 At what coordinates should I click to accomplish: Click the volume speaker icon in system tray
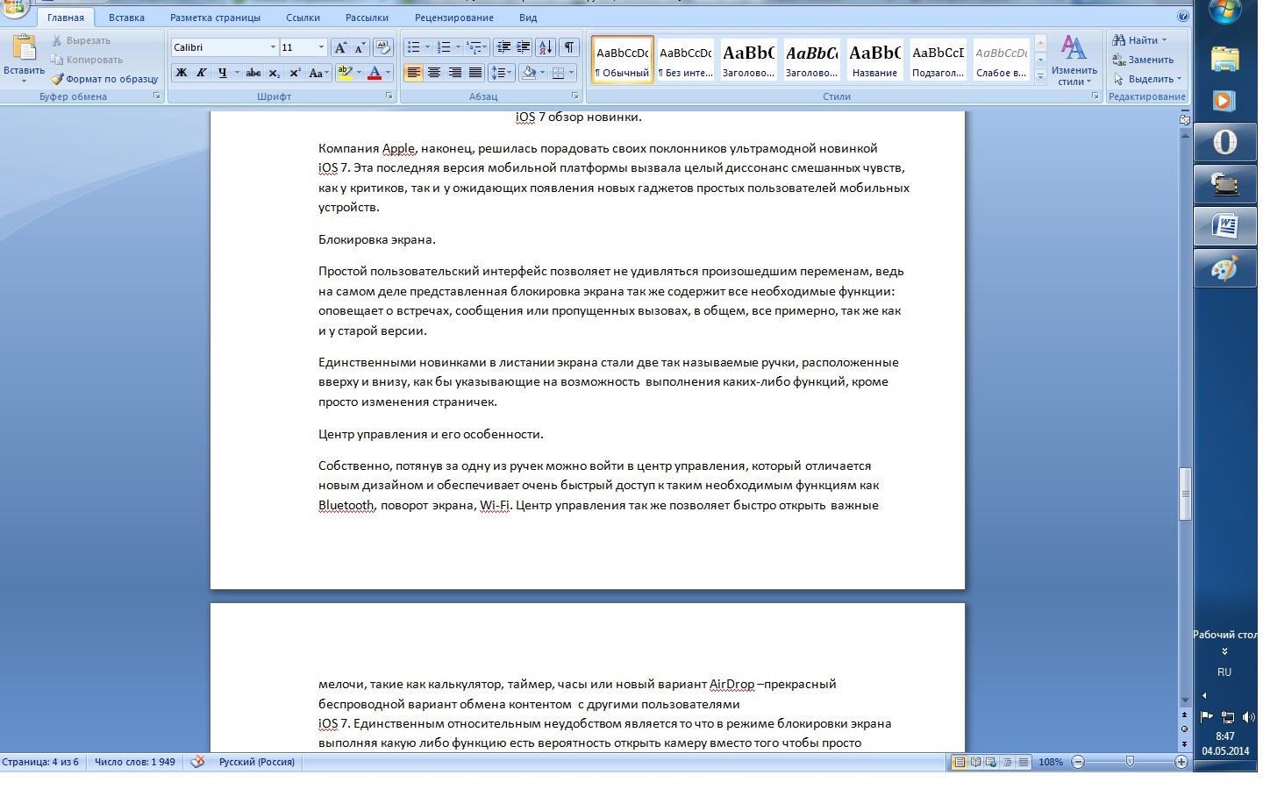(1248, 717)
